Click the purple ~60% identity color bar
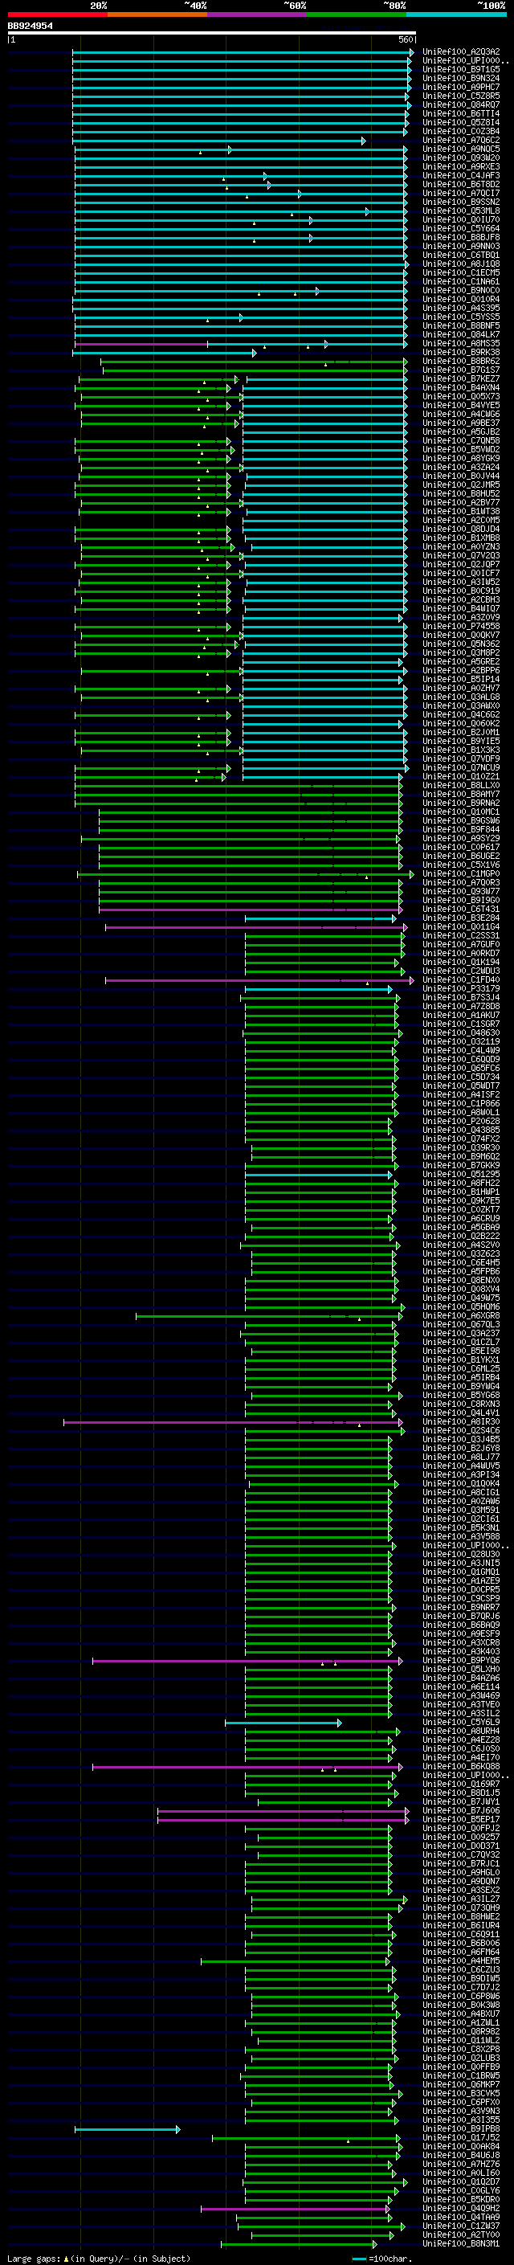Screen dimensions: 514x2265 (x=258, y=14)
